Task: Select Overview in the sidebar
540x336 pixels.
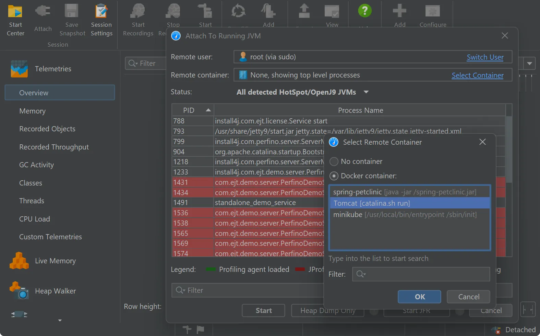Action: (x=60, y=93)
